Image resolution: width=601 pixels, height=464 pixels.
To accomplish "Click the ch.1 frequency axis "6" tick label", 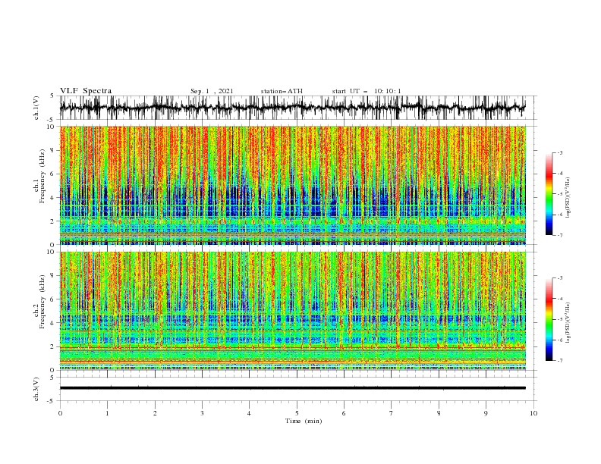I will click(54, 174).
